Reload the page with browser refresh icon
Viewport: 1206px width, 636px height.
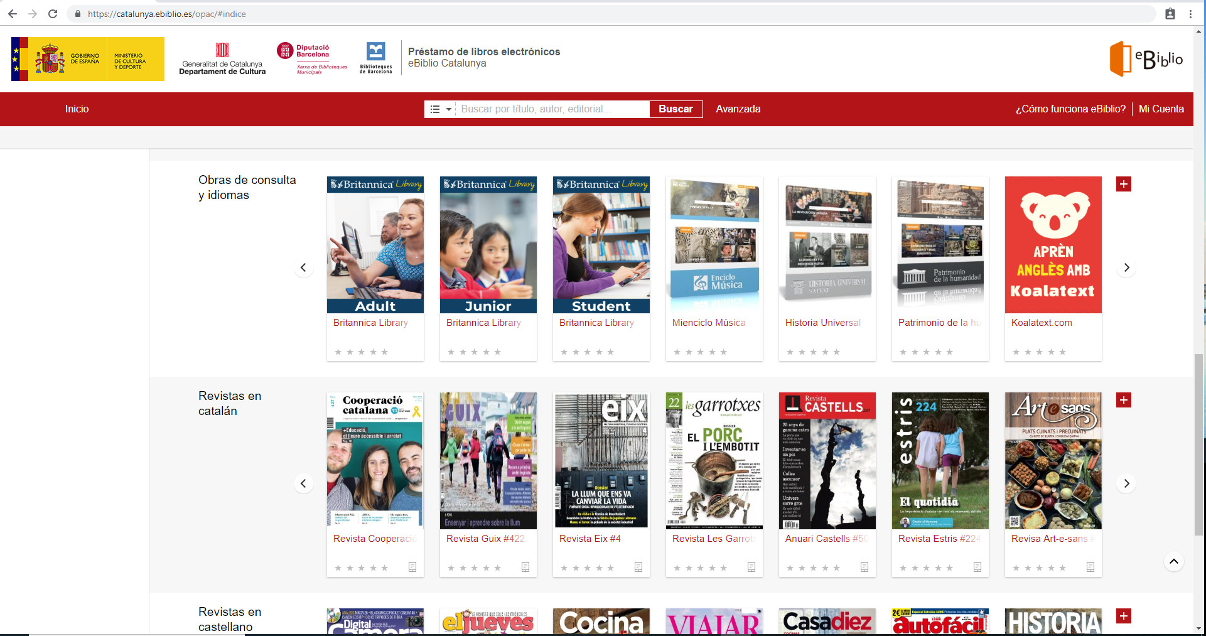point(53,14)
